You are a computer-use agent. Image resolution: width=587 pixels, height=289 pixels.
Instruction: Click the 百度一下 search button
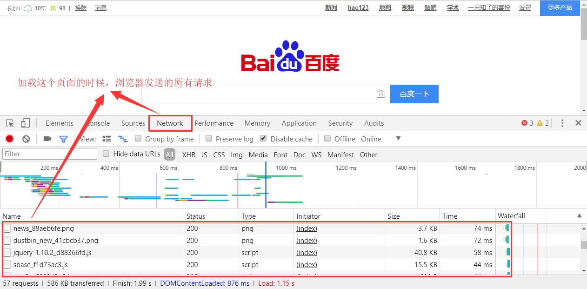point(414,94)
